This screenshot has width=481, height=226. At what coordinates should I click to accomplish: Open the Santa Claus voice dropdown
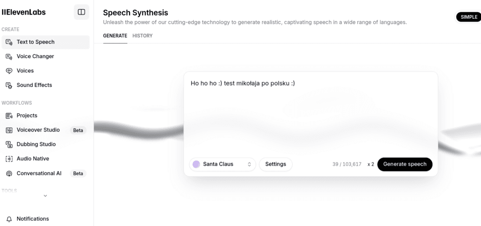pos(222,164)
